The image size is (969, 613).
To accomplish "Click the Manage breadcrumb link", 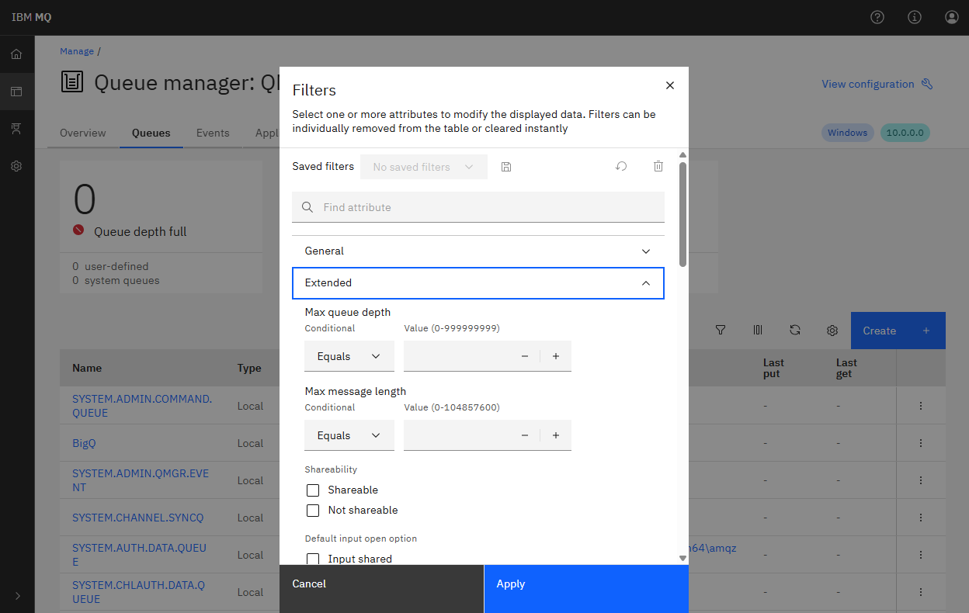I will [x=77, y=51].
